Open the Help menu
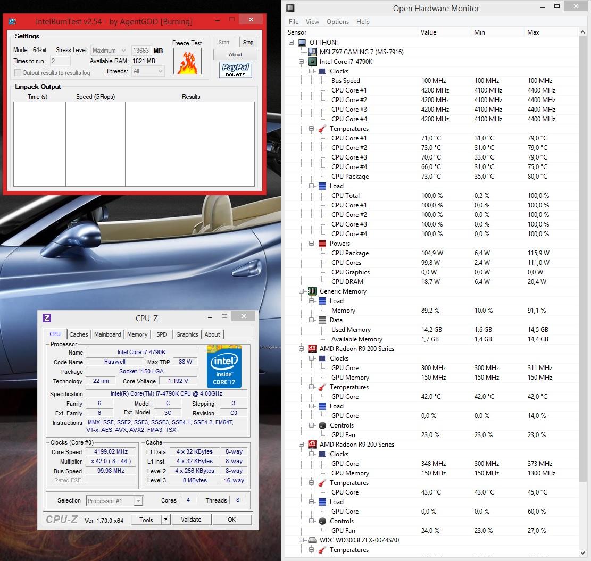591x561 pixels. coord(363,22)
